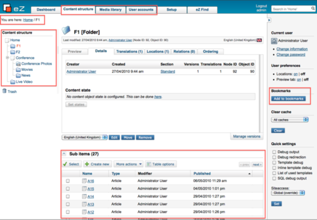Enable the Debug output checkbox

coord(274,152)
